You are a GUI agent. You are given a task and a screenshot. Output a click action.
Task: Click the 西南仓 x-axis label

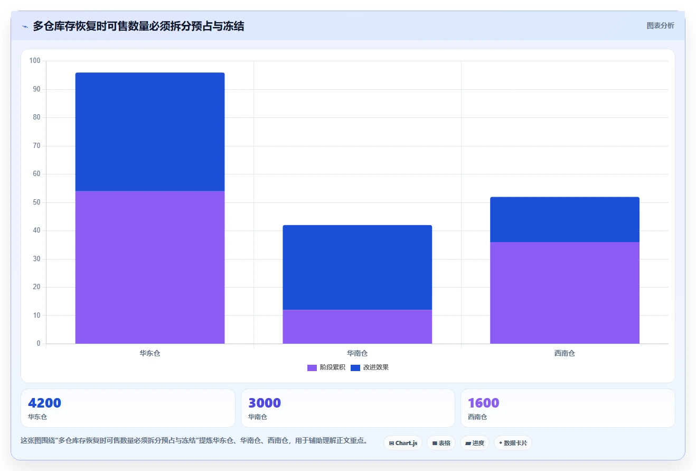tap(565, 353)
